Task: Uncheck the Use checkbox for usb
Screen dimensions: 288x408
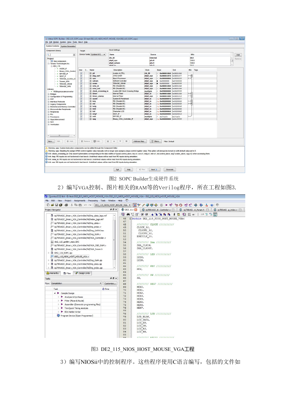Action: click(x=81, y=116)
